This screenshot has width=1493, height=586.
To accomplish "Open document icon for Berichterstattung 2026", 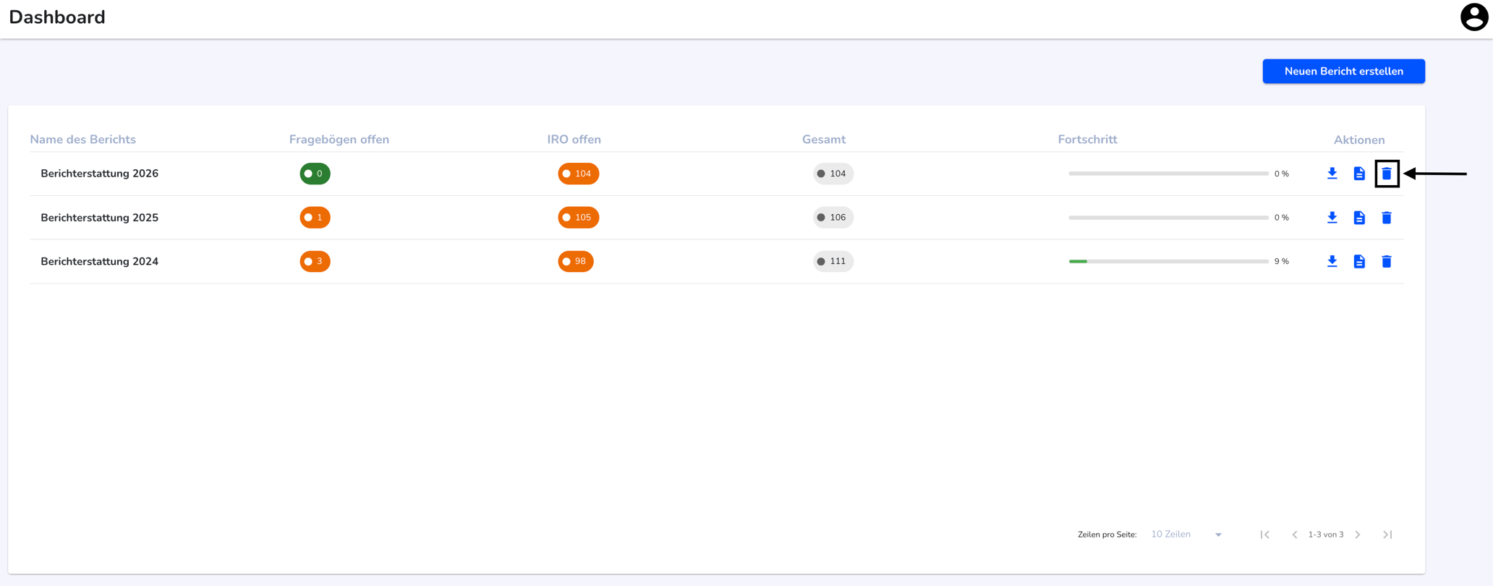I will pos(1359,174).
